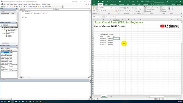Image resolution: width=183 pixels, height=103 pixels.
Task: Open the File menu in VBA editor
Action: [5, 4]
